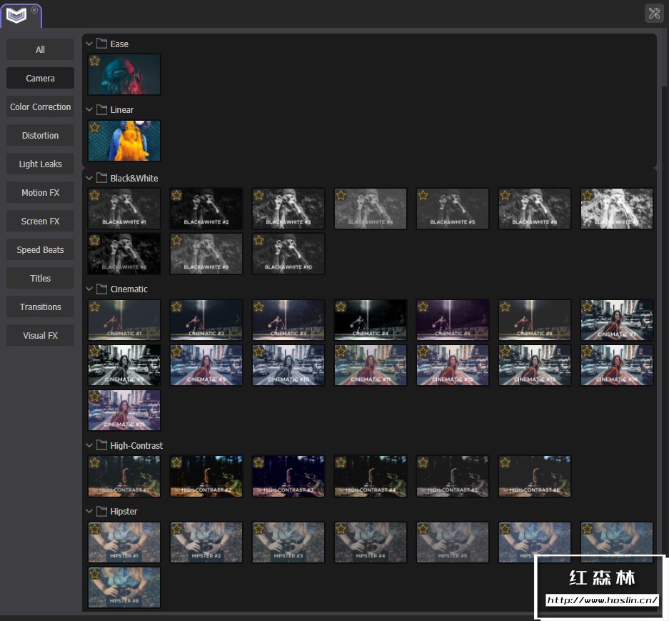Star the Black&White #1 preset
The width and height of the screenshot is (669, 621).
click(x=95, y=195)
